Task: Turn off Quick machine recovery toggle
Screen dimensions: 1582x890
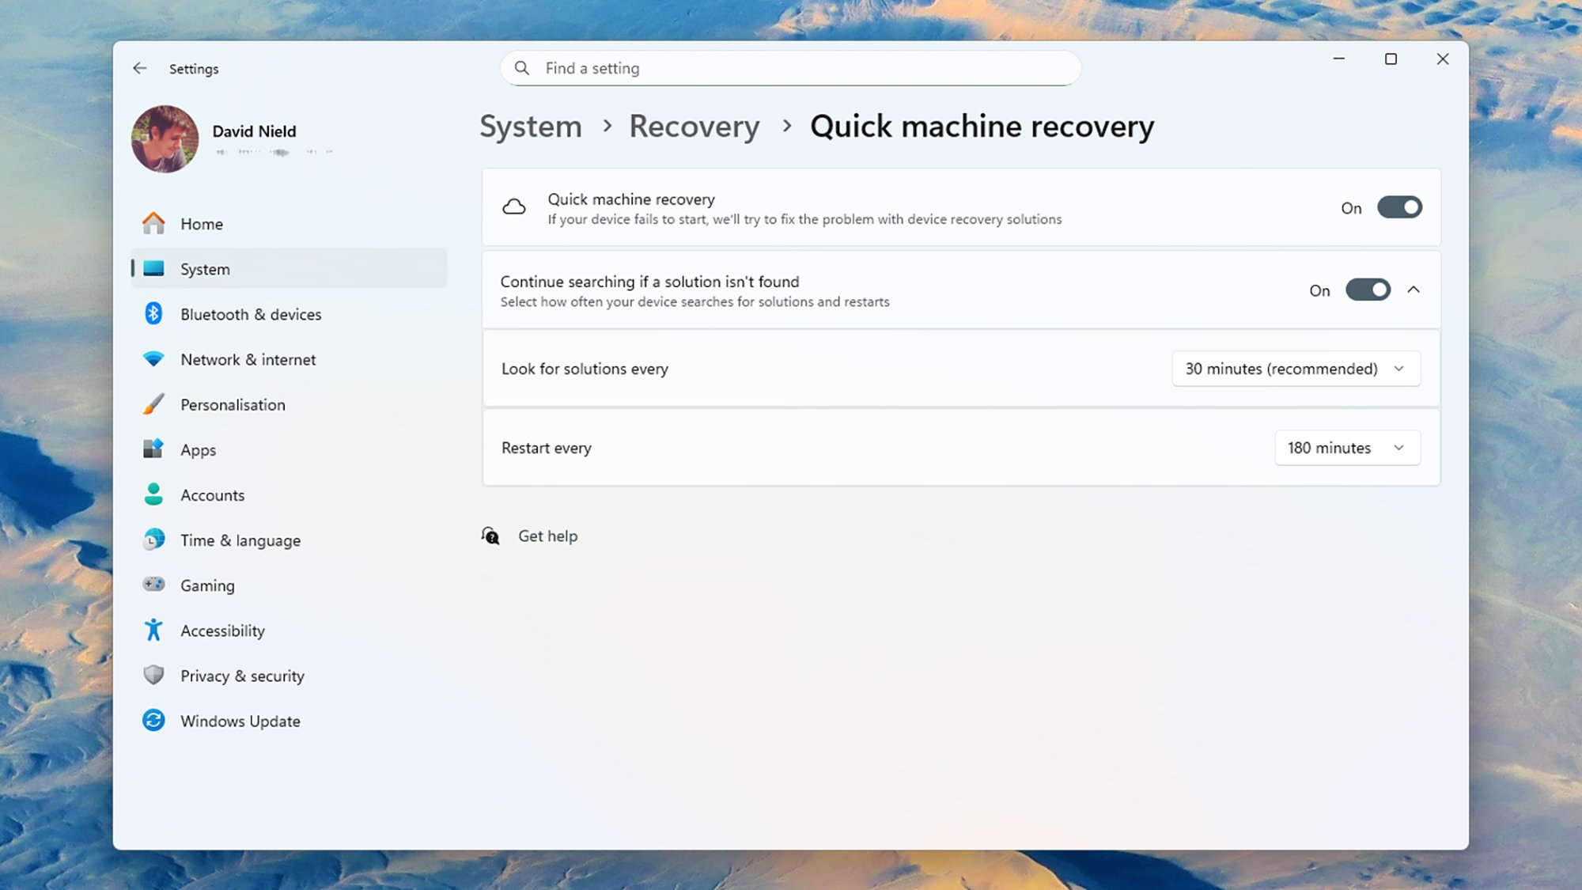Action: tap(1399, 207)
